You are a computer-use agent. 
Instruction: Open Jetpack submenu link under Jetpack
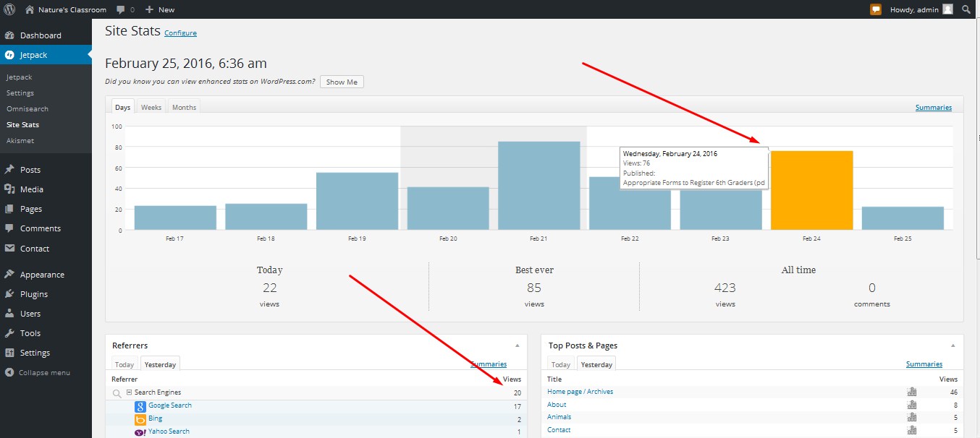[x=20, y=77]
